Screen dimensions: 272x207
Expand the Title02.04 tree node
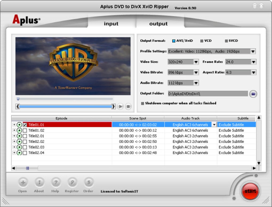14,153
